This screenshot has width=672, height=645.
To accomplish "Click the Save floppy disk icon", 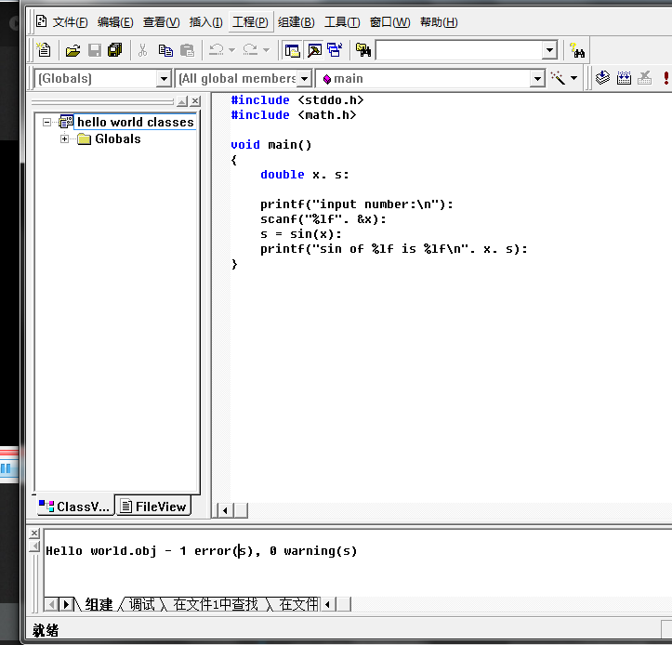I will coord(95,50).
